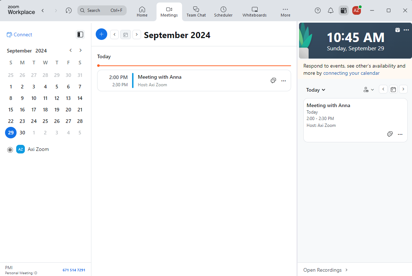Jump to today in main calendar toolbar
This screenshot has width=412, height=276.
(126, 35)
